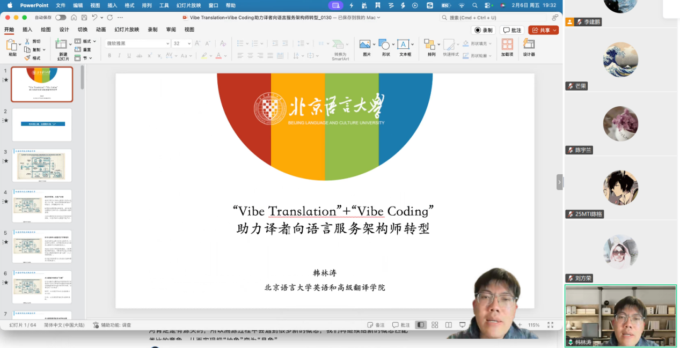Open the Insert (插入) menu in menu bar

pos(112,5)
